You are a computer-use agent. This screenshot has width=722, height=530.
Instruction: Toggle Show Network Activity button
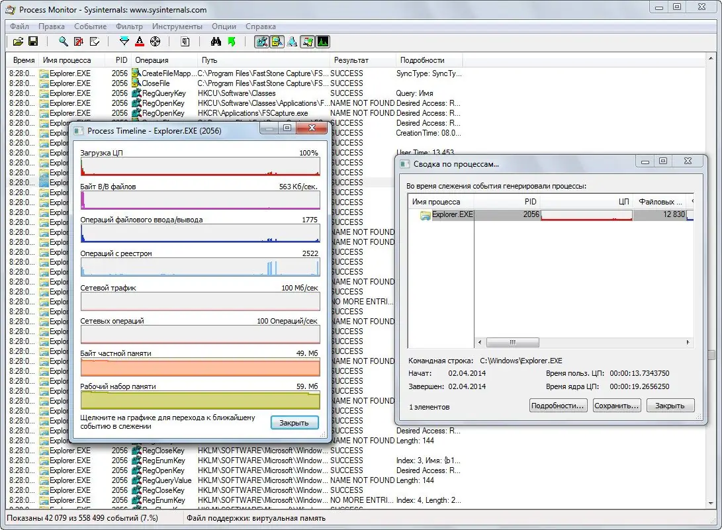292,42
